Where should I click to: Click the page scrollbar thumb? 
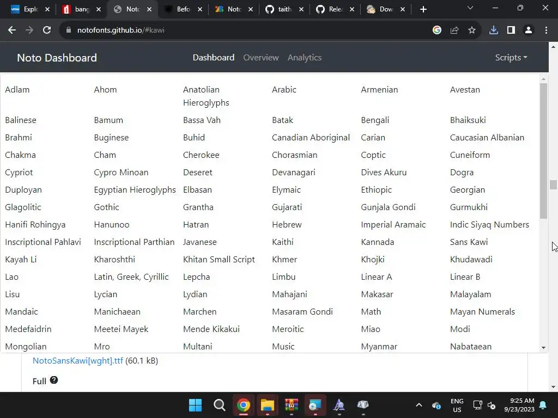[x=553, y=185]
